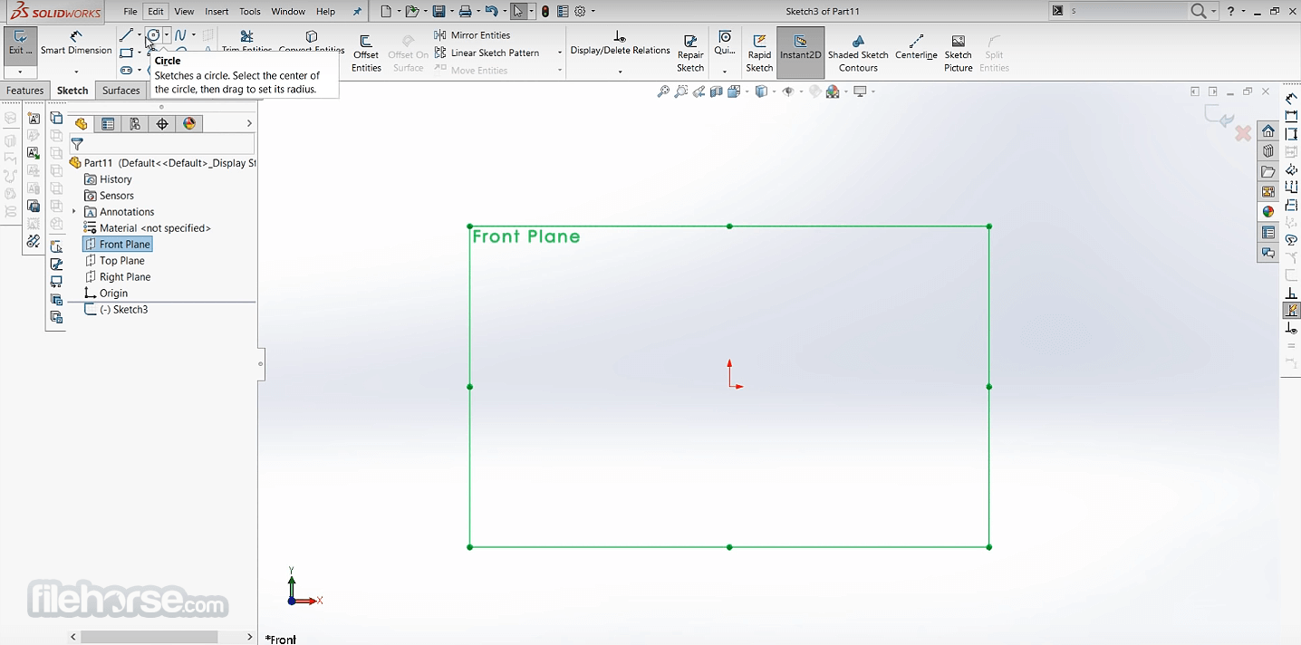Open the Insert menu
Screen dimensions: 1301x645
tap(217, 12)
